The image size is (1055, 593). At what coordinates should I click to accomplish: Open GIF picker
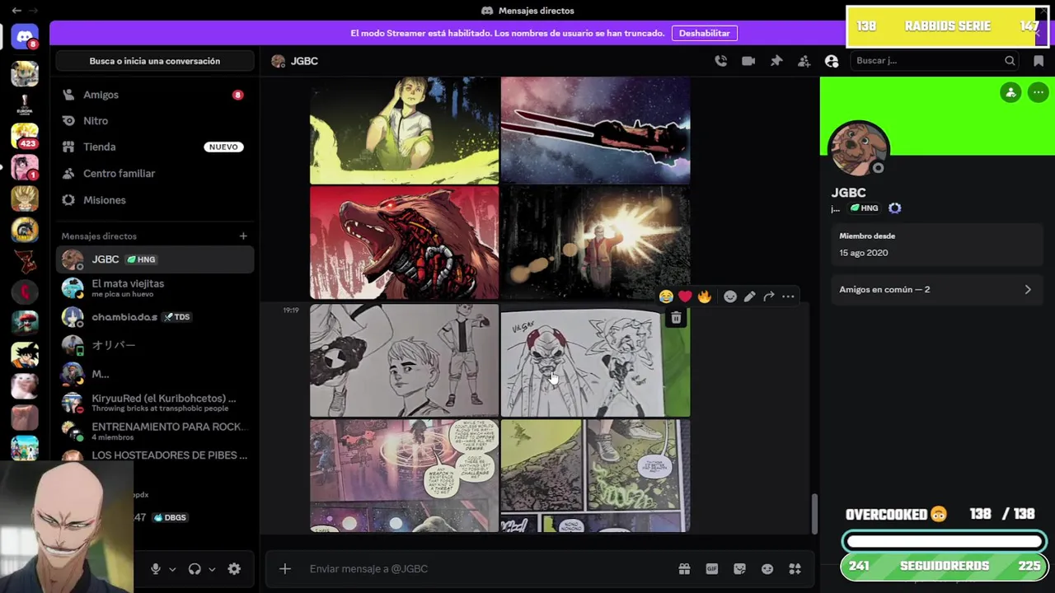click(x=712, y=568)
